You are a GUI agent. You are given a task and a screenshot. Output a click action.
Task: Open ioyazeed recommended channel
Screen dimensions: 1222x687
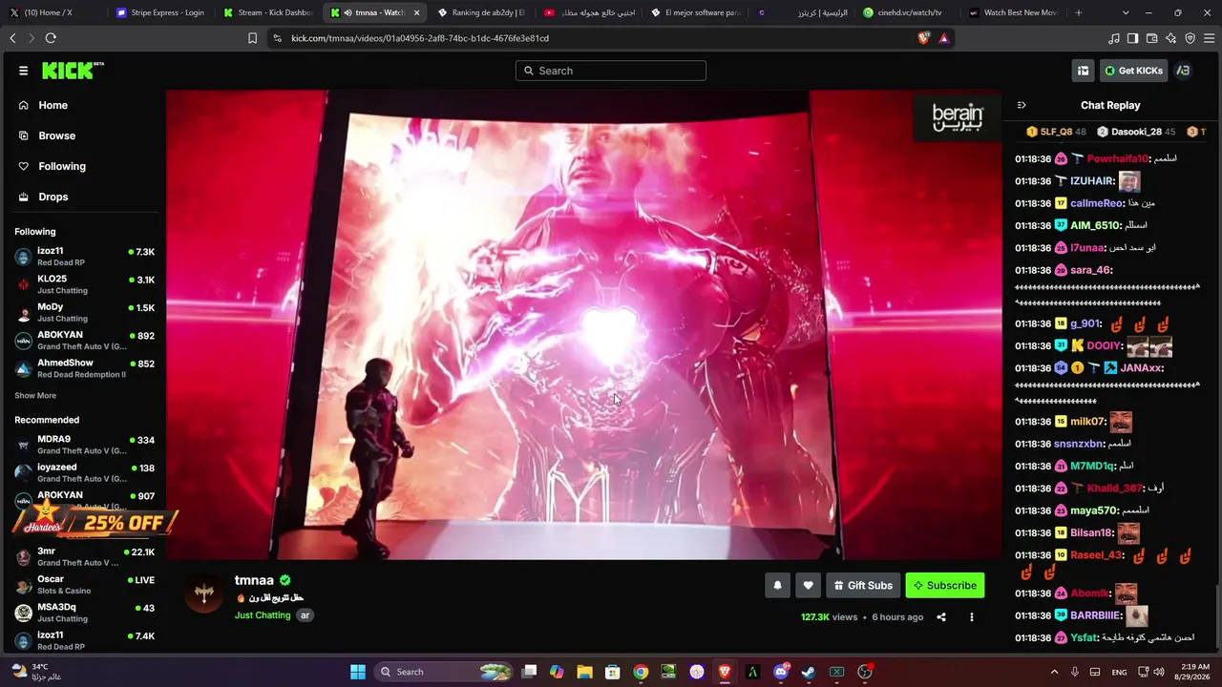(84, 473)
